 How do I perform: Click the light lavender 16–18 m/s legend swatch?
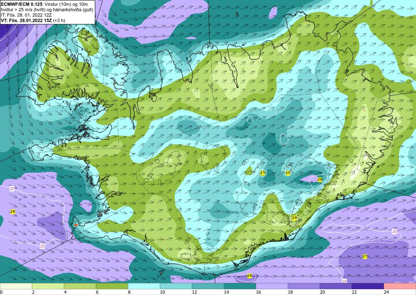pos(272,286)
